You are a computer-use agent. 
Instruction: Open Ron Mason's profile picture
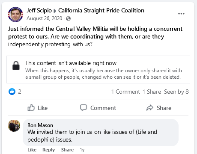[14, 126]
